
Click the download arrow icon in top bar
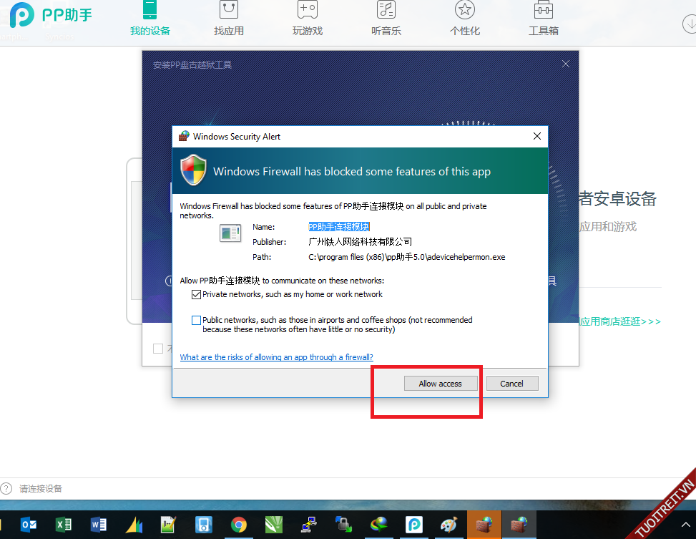pos(690,23)
